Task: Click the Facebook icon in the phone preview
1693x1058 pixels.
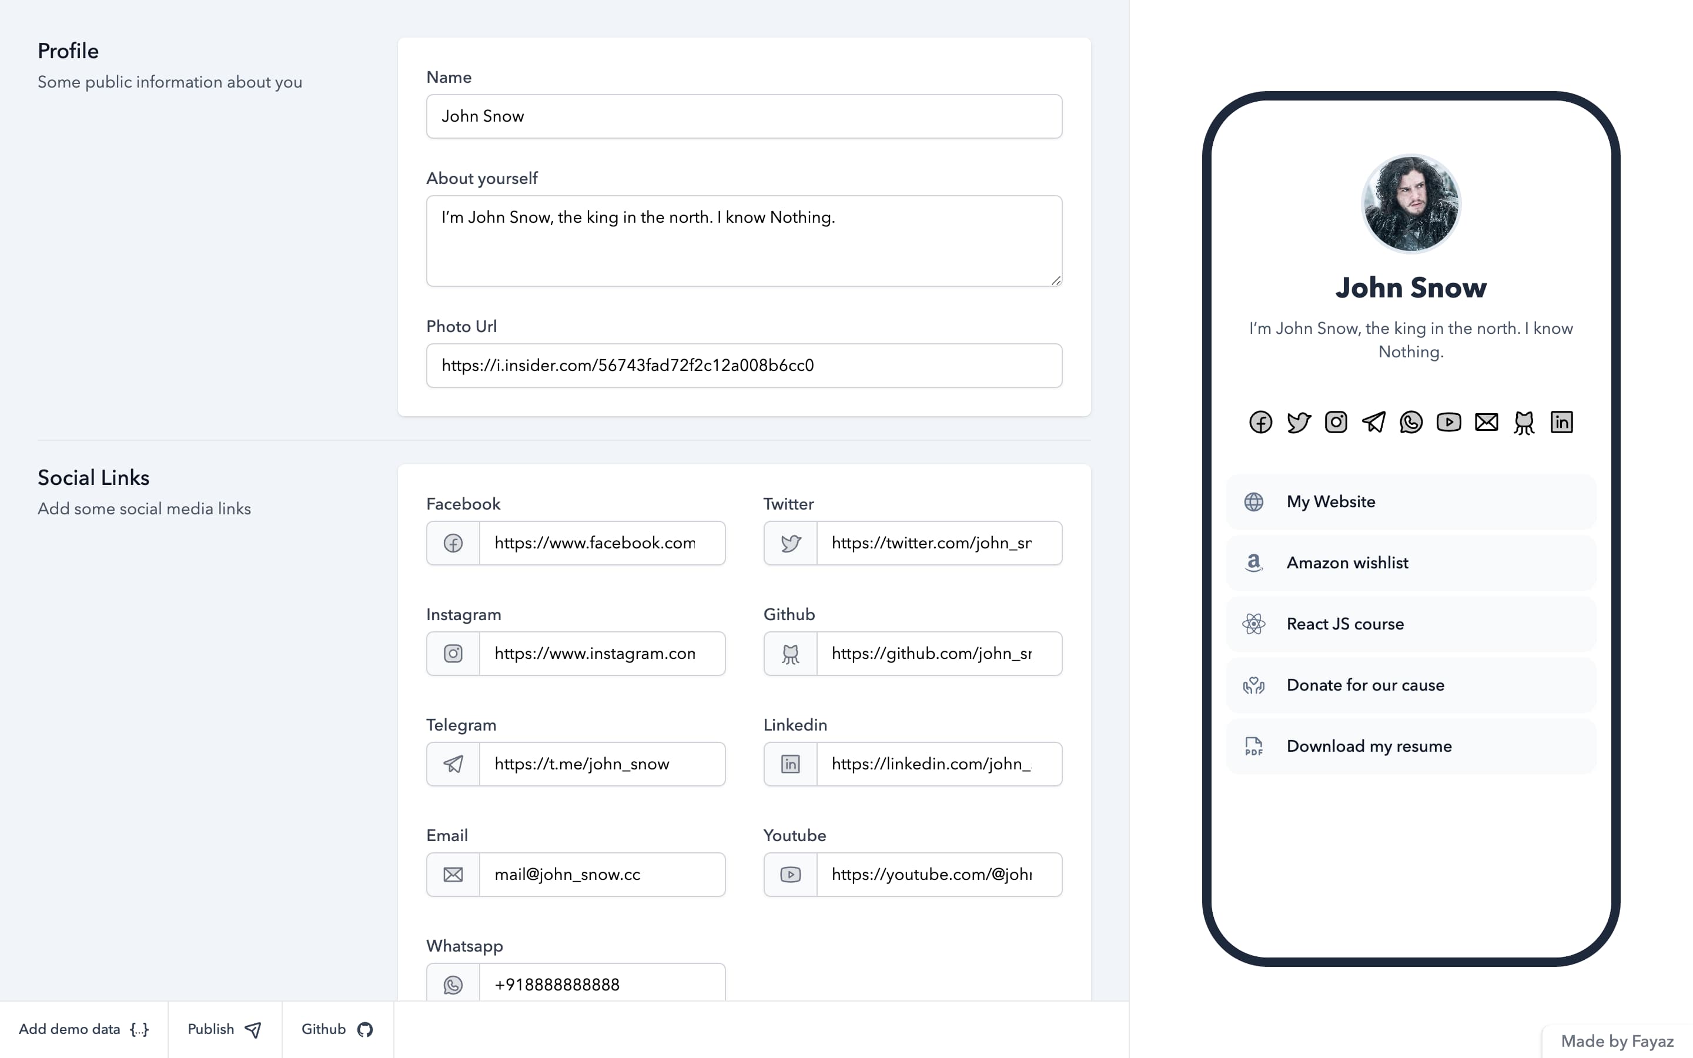Action: pyautogui.click(x=1260, y=422)
